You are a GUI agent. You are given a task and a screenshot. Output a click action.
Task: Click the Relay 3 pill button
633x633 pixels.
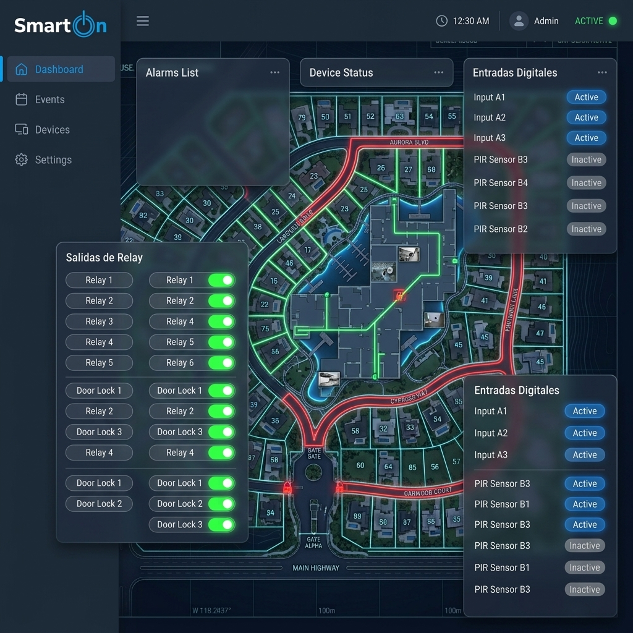(x=99, y=321)
